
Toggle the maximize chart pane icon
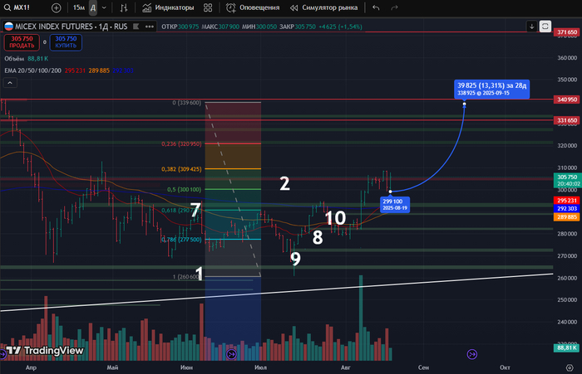tap(545, 26)
